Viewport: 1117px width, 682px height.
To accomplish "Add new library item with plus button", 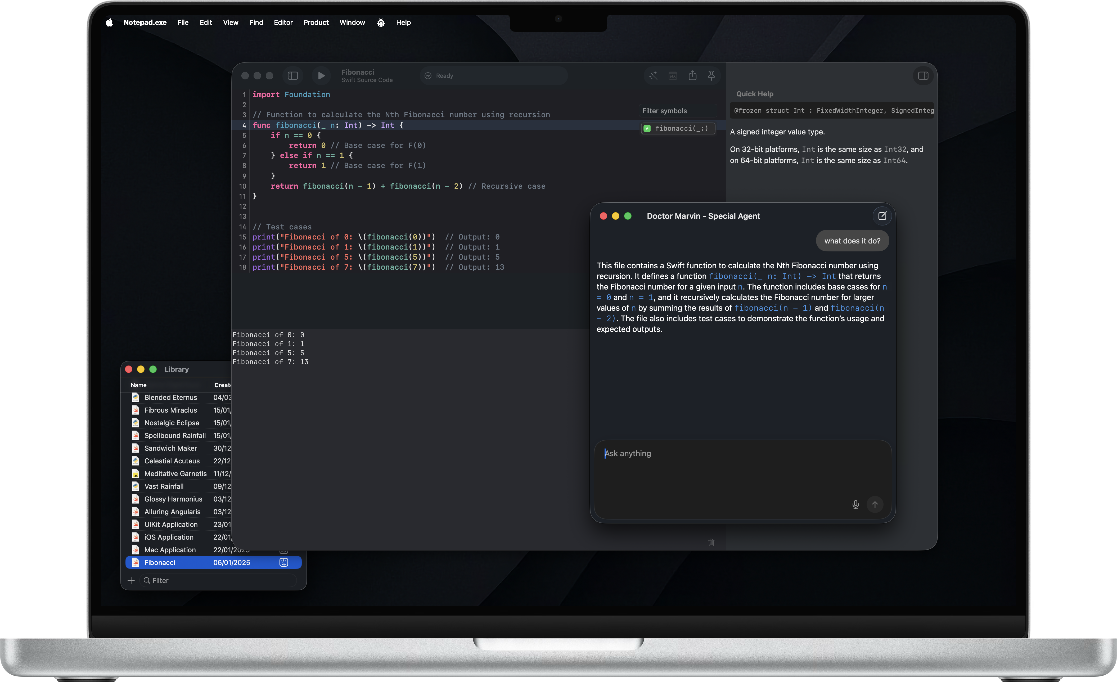I will click(131, 580).
